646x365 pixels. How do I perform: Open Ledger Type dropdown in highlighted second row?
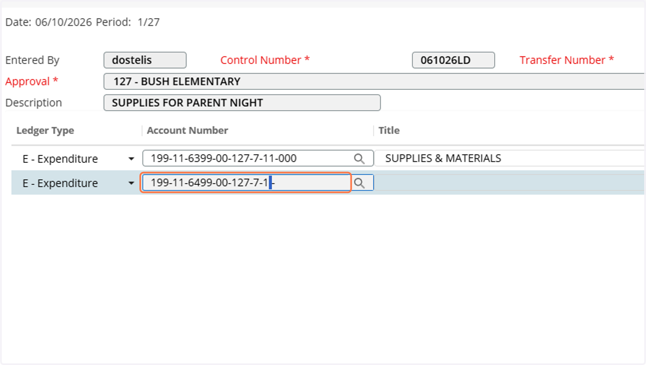[x=131, y=183]
